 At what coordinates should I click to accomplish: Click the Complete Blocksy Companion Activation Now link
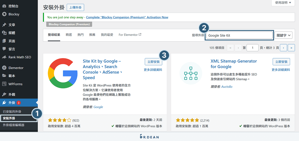click(127, 17)
